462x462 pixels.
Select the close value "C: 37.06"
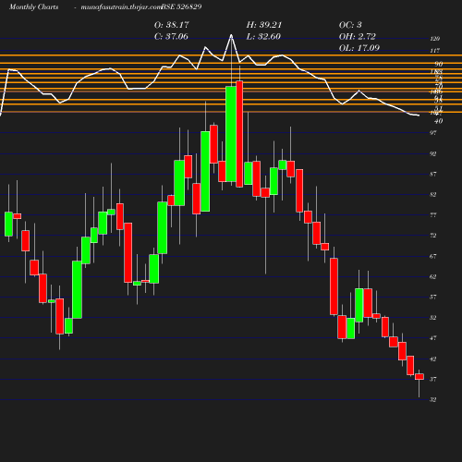point(171,37)
